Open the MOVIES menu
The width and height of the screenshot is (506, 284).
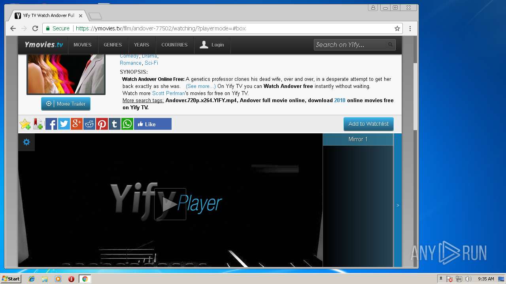pos(82,45)
